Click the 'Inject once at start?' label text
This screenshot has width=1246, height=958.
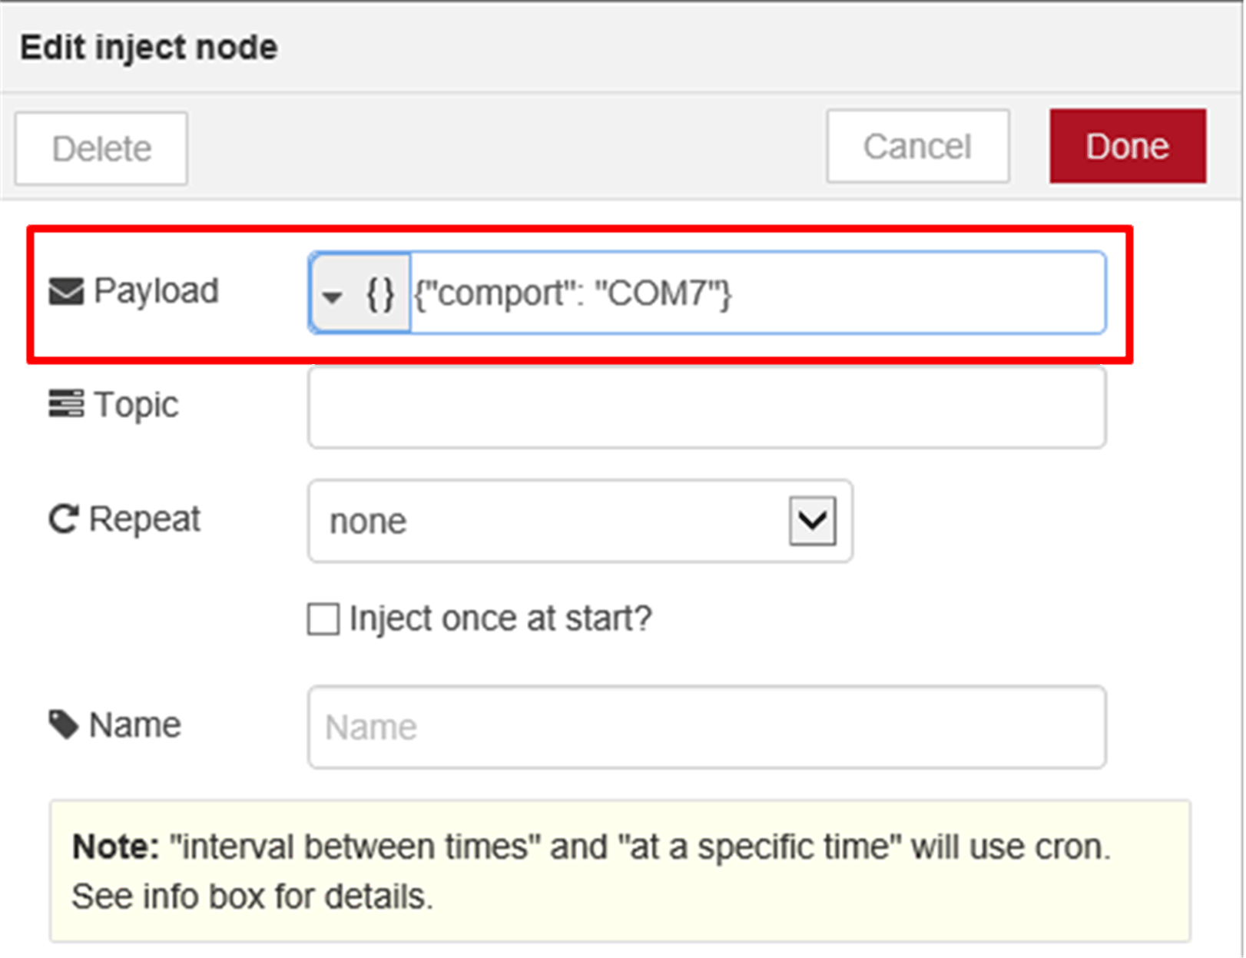click(x=500, y=618)
